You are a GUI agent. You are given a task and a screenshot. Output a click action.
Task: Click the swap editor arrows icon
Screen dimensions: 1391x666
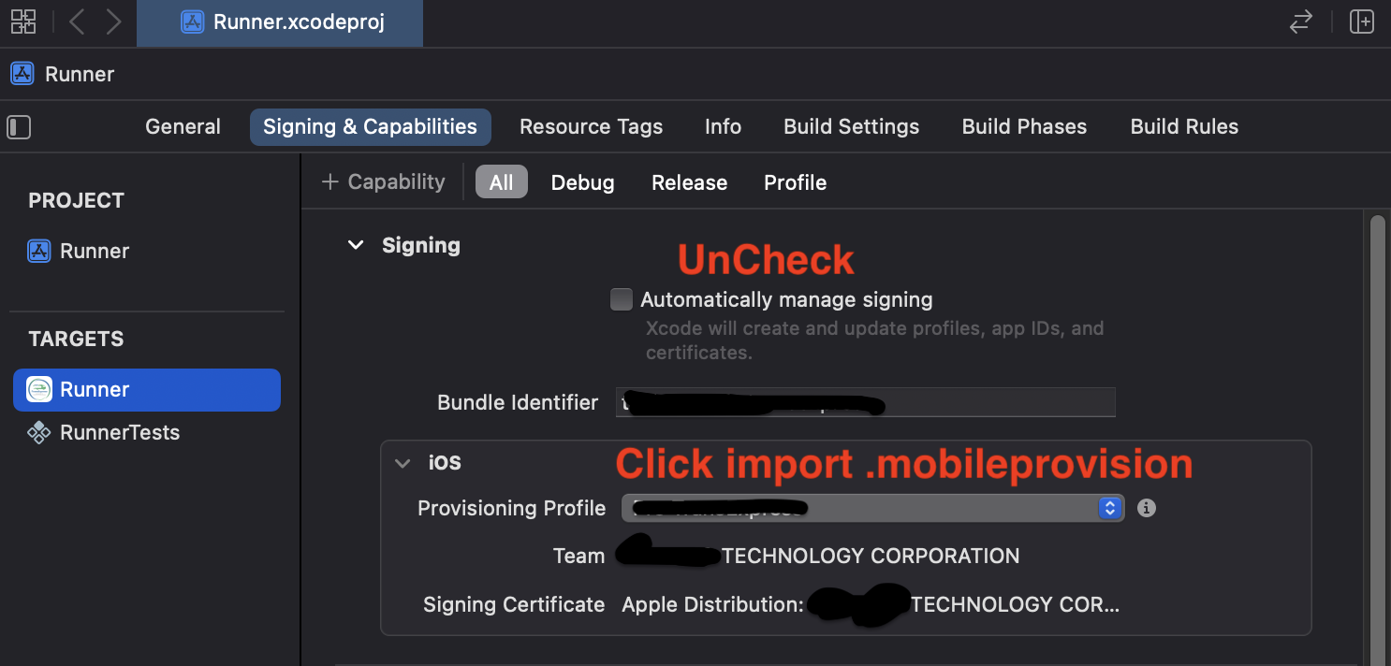[x=1301, y=22]
